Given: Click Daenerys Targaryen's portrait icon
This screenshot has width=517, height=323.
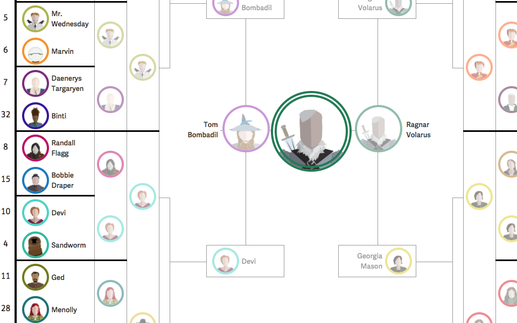Looking at the screenshot, I should click(36, 83).
